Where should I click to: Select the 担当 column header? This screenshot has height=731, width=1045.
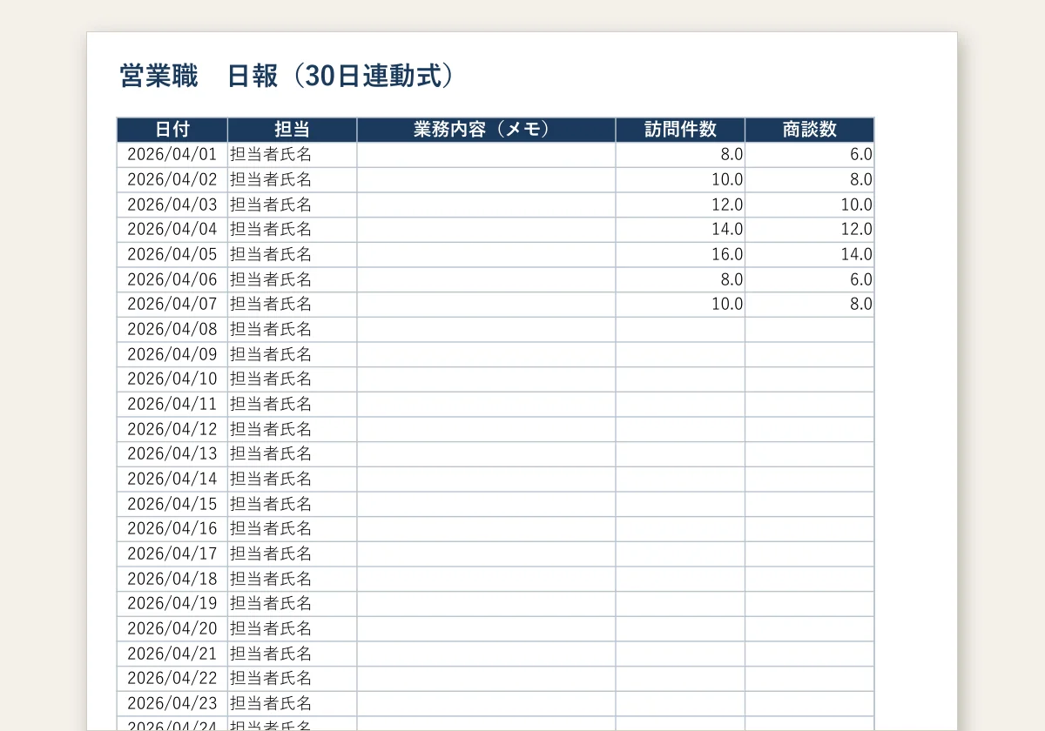click(x=293, y=130)
